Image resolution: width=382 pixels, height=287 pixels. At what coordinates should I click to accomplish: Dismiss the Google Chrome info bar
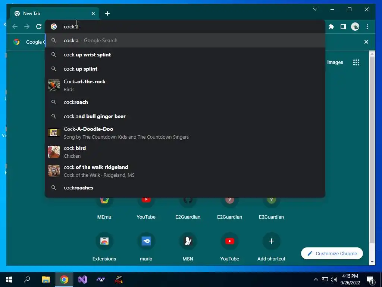[x=366, y=42]
